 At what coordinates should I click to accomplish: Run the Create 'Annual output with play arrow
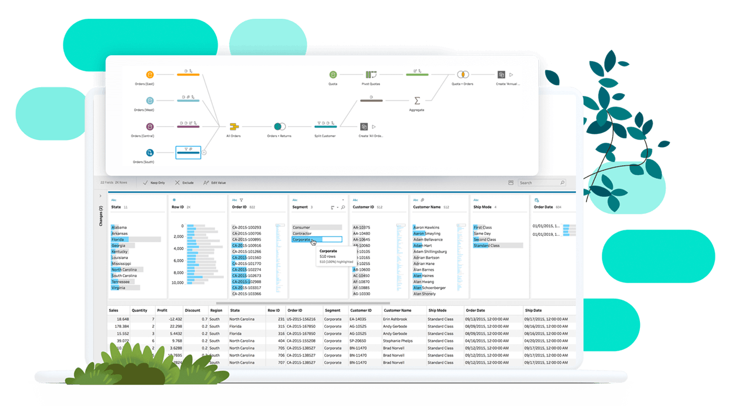coord(511,74)
